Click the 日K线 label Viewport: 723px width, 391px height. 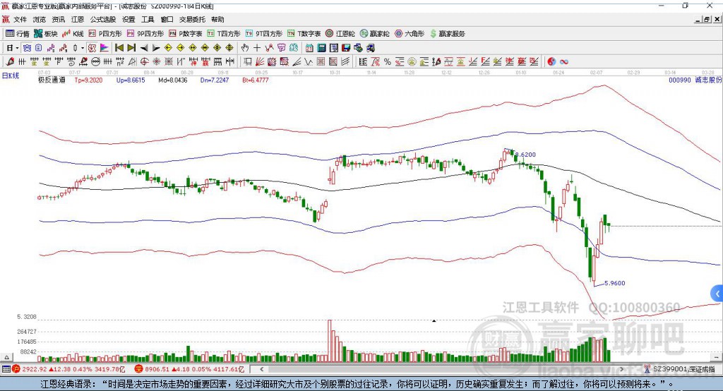tap(10, 76)
